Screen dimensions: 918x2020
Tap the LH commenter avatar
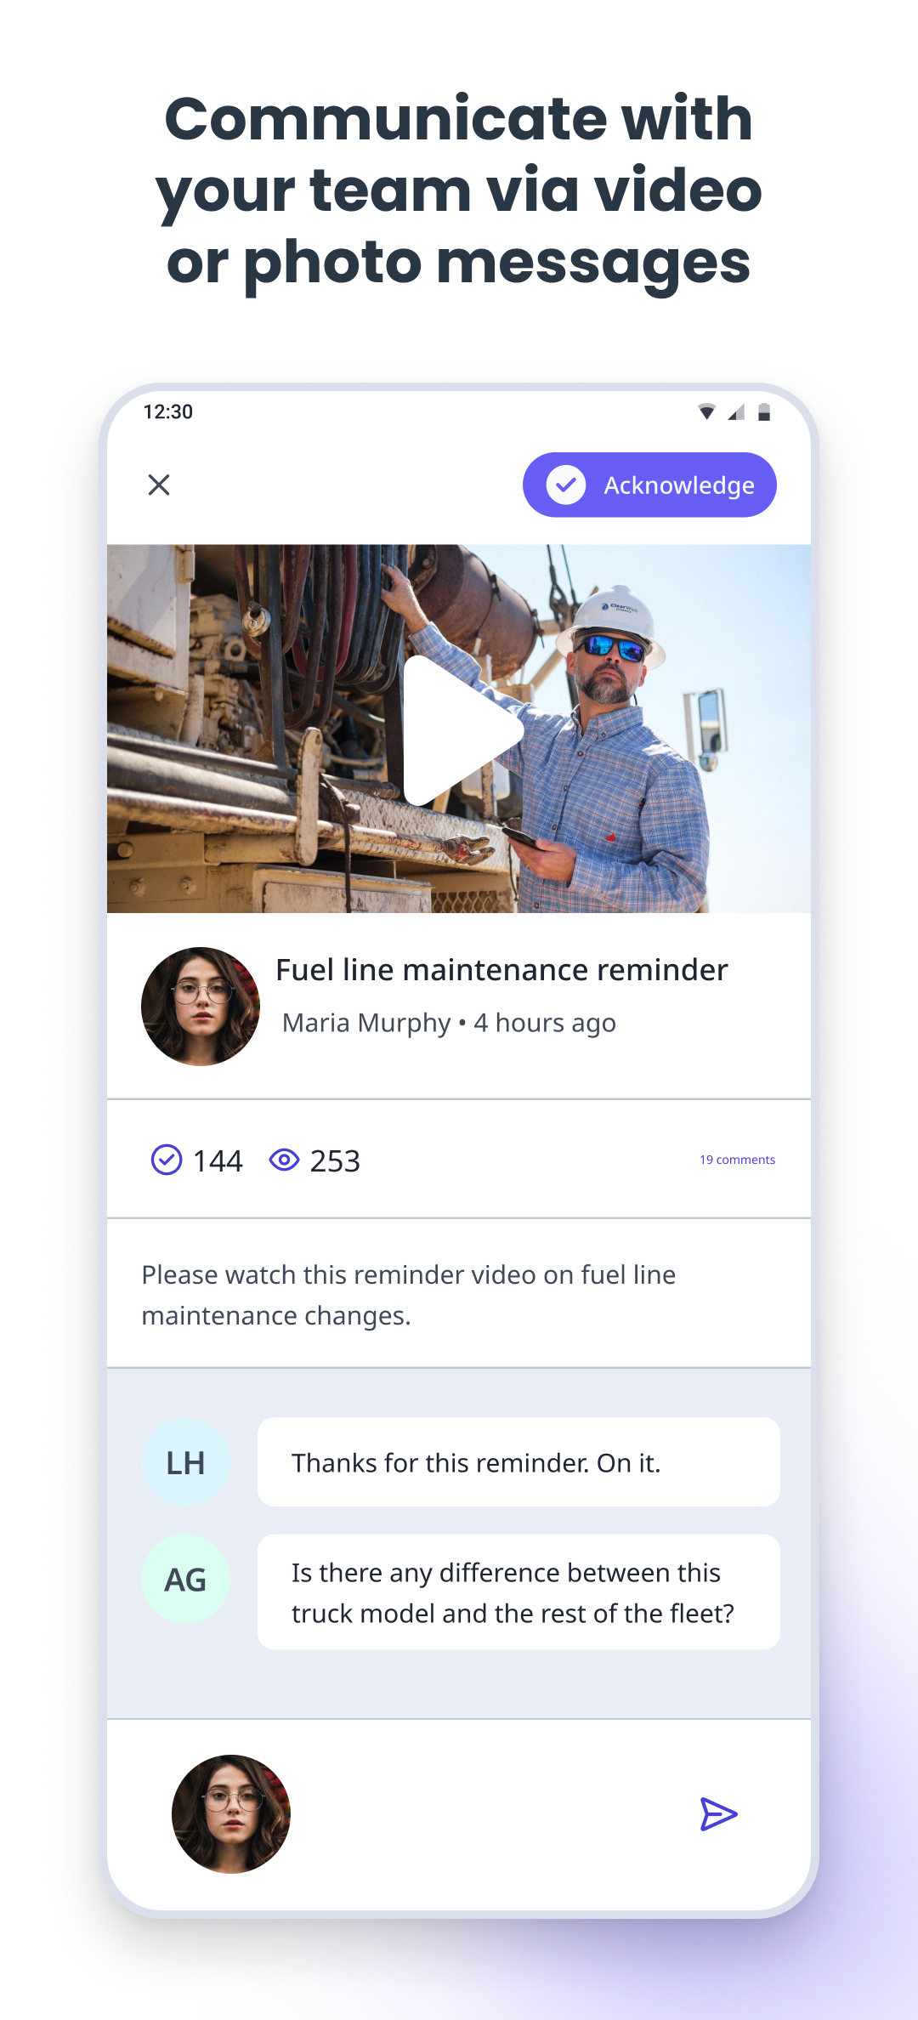click(185, 1462)
